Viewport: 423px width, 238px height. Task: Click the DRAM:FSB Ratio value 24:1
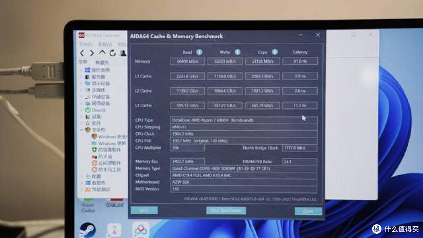click(x=300, y=162)
